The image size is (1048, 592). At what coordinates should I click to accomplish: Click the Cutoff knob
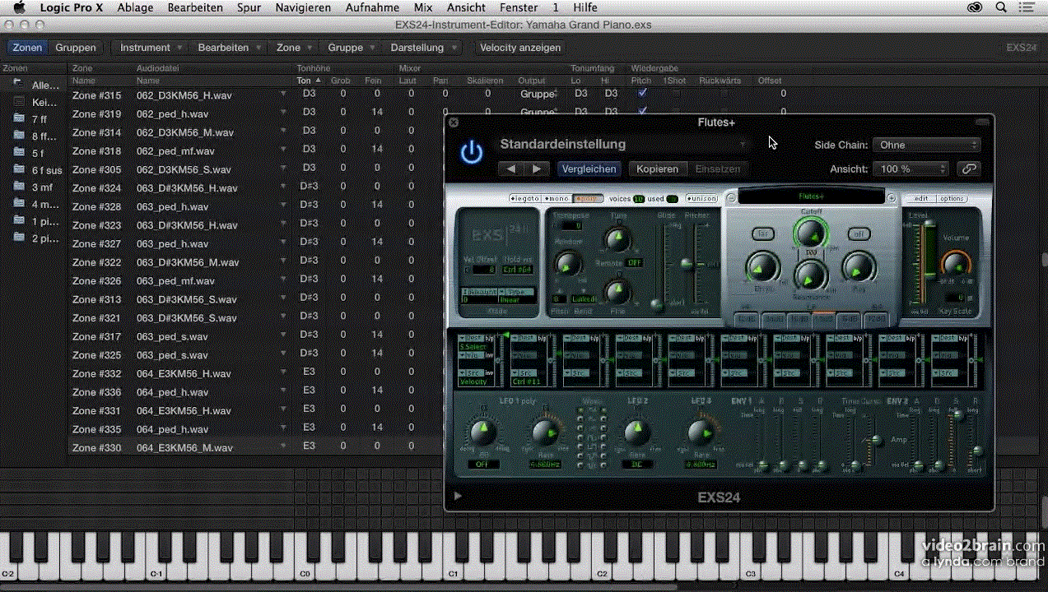pos(810,234)
